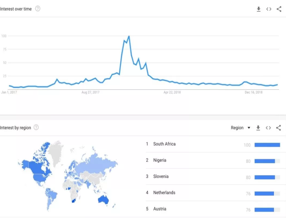Click the peak point on the trend line
The image size is (286, 220).
pyautogui.click(x=129, y=36)
